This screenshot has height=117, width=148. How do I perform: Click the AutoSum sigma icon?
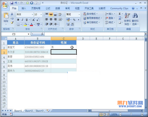[x=120, y=14]
